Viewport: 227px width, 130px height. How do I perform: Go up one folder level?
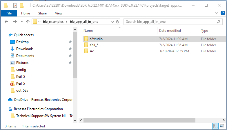click(x=28, y=22)
